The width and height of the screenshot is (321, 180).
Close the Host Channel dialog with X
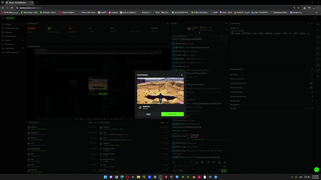coord(182,75)
